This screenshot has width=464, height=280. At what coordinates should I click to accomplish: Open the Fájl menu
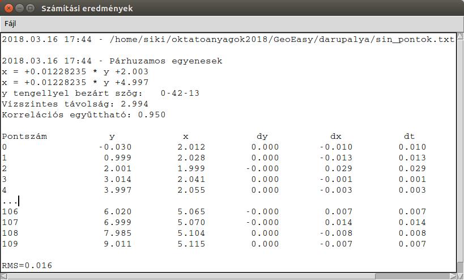10,24
